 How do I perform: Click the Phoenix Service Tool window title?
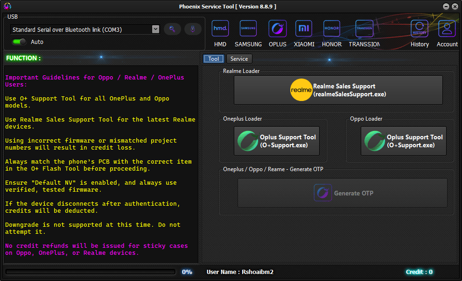point(228,7)
